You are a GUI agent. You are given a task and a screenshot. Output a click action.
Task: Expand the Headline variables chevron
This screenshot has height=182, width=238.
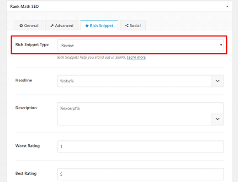click(x=217, y=81)
